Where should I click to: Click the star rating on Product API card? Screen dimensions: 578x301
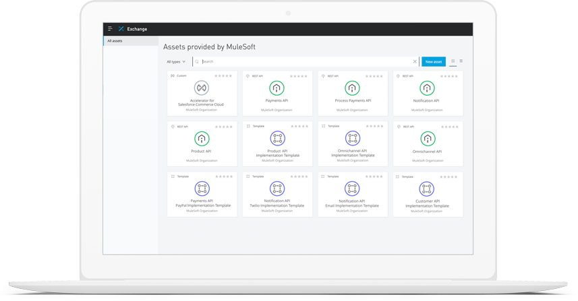(x=224, y=127)
